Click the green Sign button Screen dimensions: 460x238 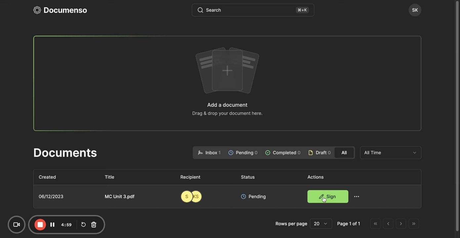click(328, 197)
